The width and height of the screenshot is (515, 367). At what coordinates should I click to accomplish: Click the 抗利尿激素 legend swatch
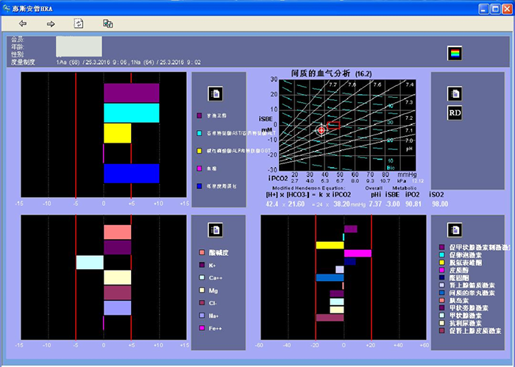(441, 324)
